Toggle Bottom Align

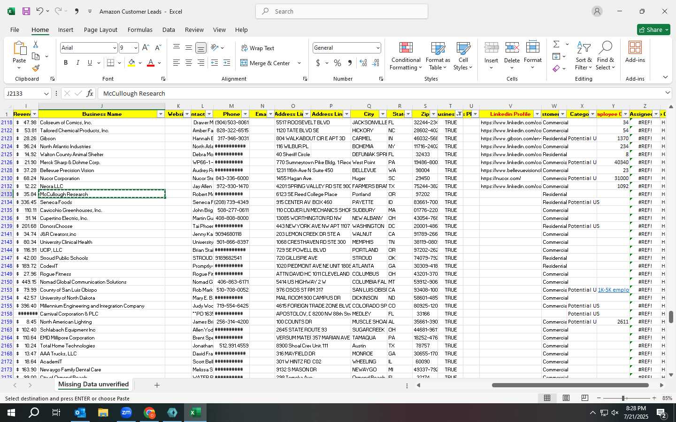[200, 48]
